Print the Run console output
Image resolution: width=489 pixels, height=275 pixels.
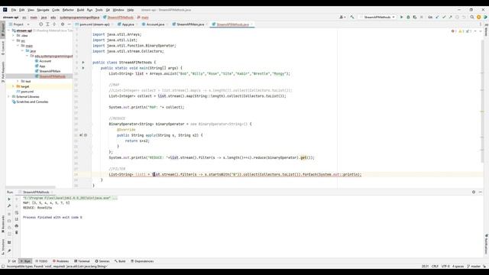[x=17, y=226]
